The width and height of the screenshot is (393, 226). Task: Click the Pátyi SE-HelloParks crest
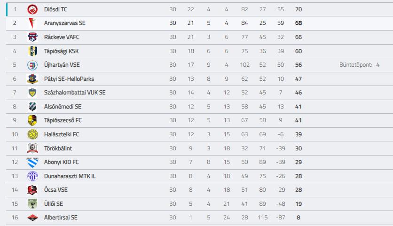point(32,79)
